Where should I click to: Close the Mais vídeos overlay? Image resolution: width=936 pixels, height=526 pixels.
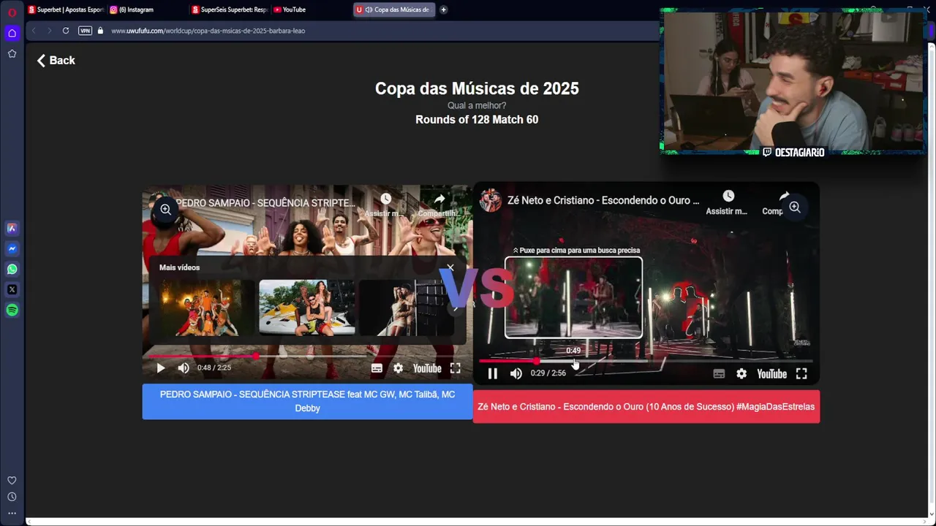pyautogui.click(x=450, y=267)
